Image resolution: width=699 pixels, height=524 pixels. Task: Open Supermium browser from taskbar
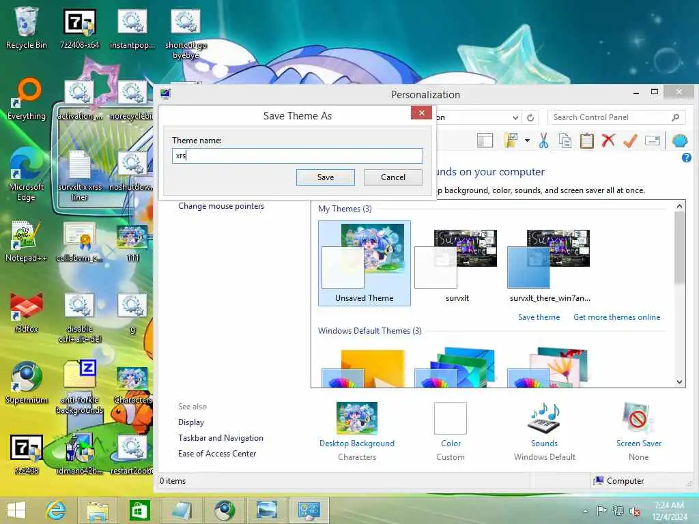point(224,510)
